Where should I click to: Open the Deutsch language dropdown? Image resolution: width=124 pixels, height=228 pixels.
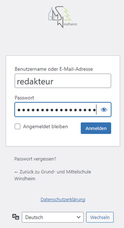tap(53, 217)
